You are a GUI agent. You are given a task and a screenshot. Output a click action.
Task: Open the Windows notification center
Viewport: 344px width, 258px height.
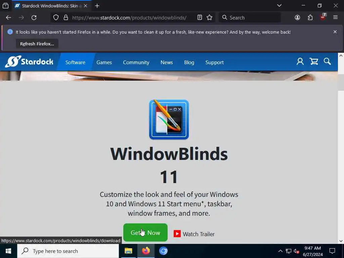pyautogui.click(x=332, y=251)
